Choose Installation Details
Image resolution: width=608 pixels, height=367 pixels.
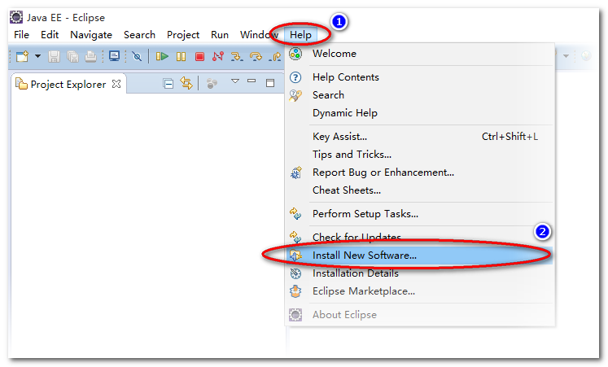pyautogui.click(x=420, y=273)
